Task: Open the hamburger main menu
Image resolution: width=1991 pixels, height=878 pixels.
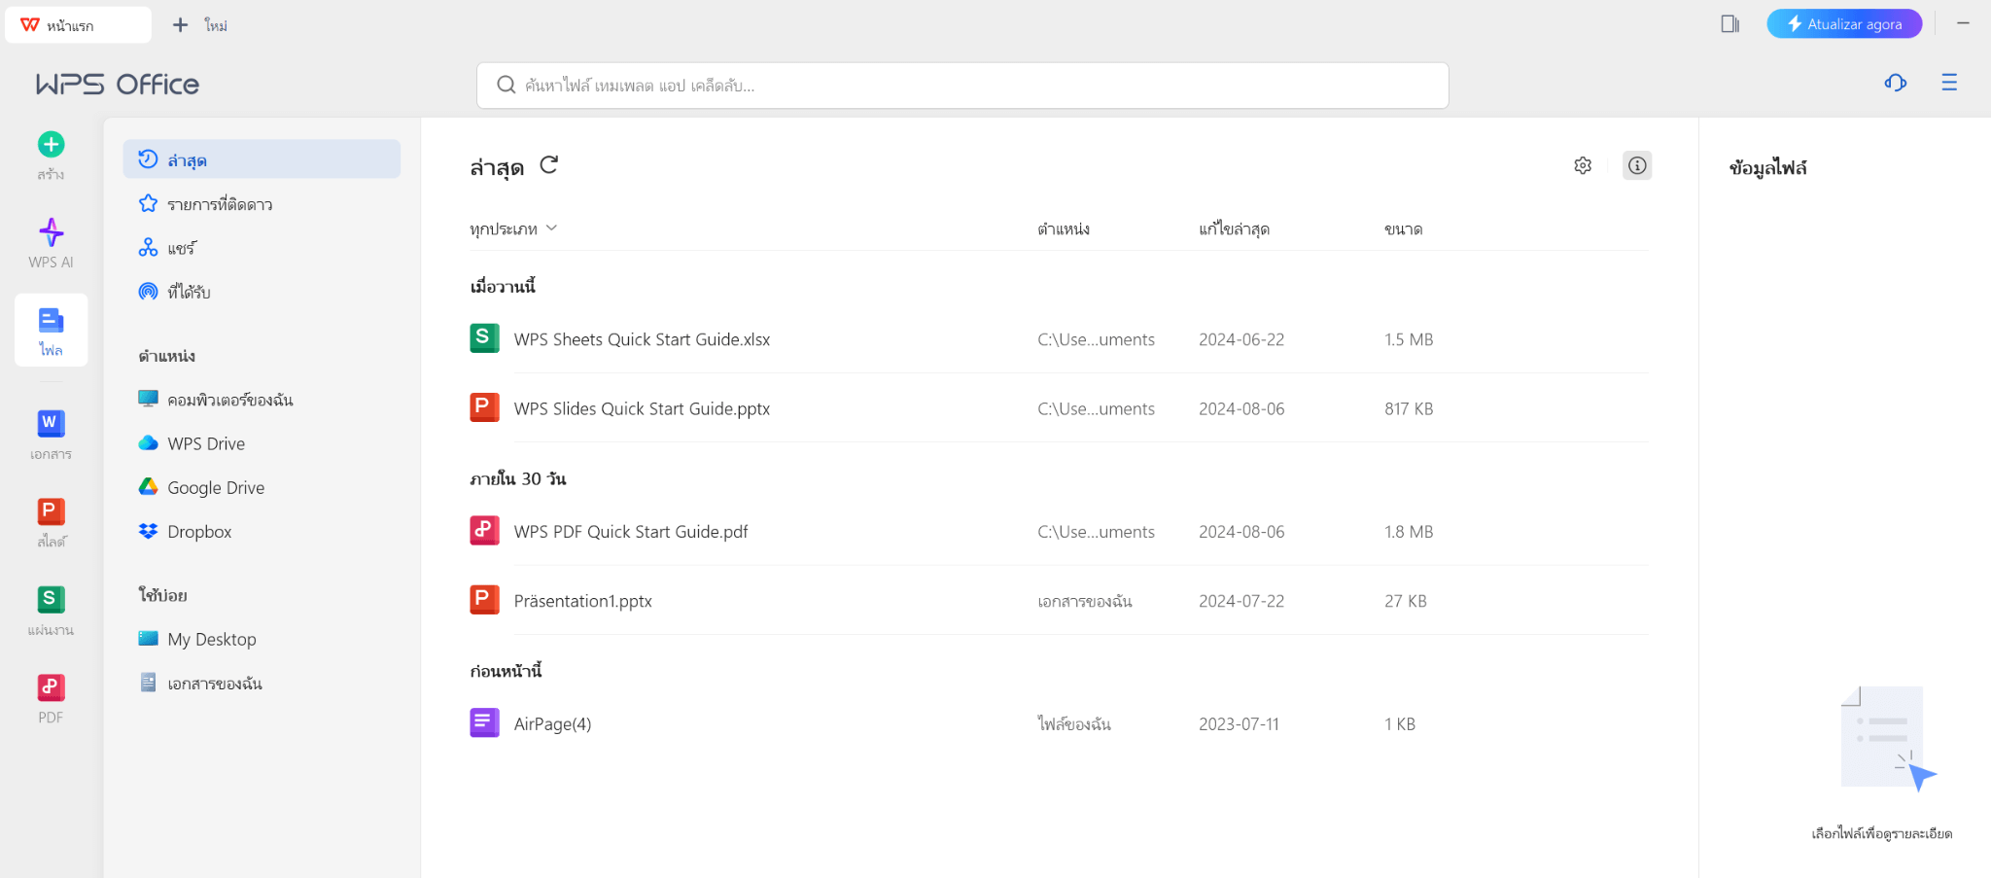Action: click(1949, 83)
